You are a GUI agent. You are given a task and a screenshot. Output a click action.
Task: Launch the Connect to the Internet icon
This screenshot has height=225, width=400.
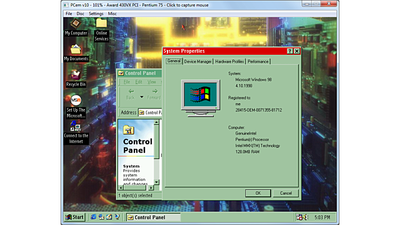pyautogui.click(x=76, y=127)
